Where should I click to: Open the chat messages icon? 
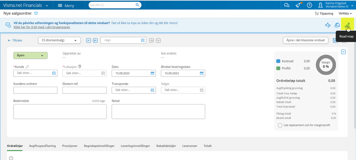[287, 5]
